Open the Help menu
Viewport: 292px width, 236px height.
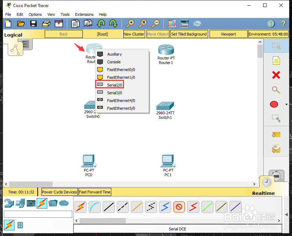click(x=102, y=14)
